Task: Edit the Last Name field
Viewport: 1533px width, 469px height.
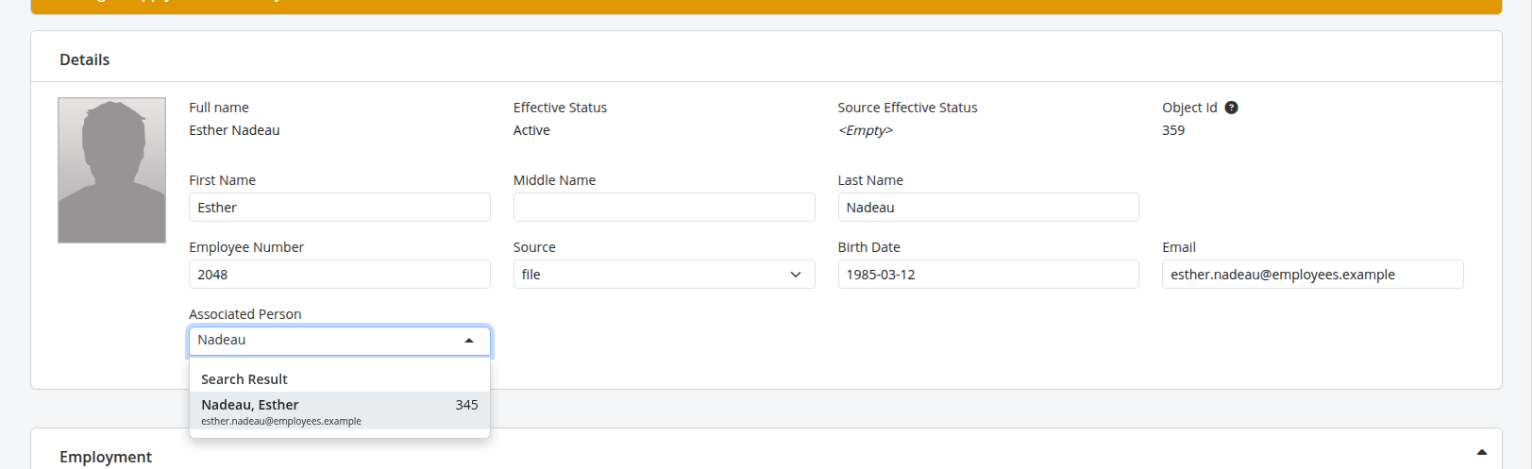Action: click(x=988, y=208)
